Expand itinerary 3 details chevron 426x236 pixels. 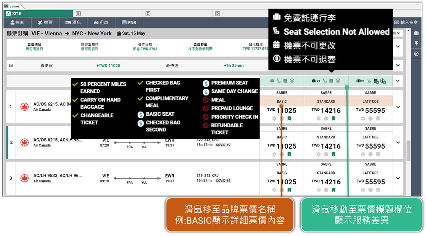pos(398,178)
